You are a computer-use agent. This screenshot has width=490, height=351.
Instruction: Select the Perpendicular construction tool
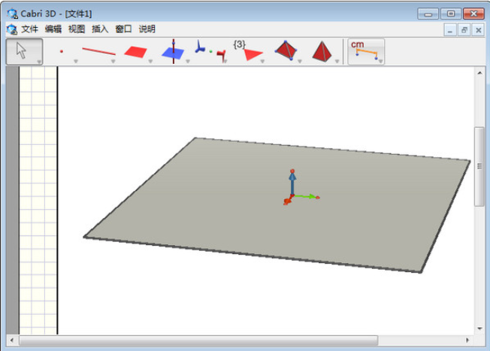pos(173,52)
